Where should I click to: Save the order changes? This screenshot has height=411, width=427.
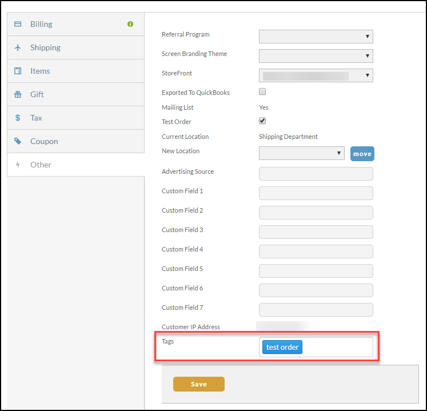click(199, 384)
